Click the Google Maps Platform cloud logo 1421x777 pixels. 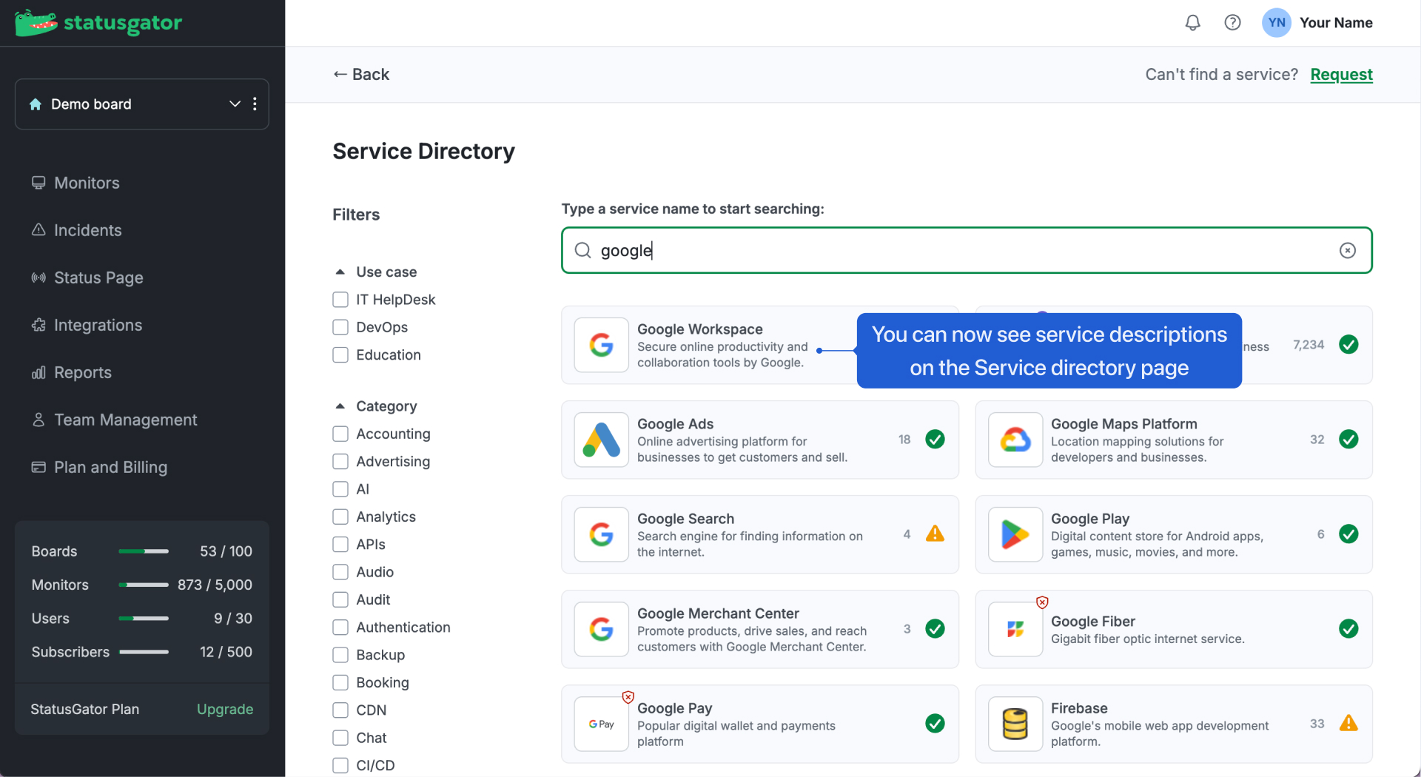click(1015, 440)
